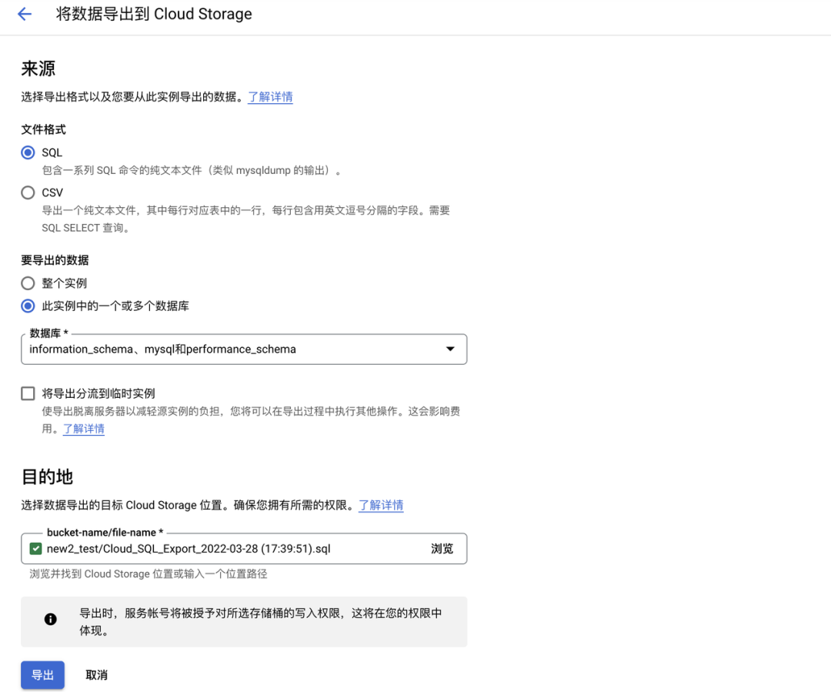Click the mysqldump description text under SQL
831x692 pixels.
[192, 170]
